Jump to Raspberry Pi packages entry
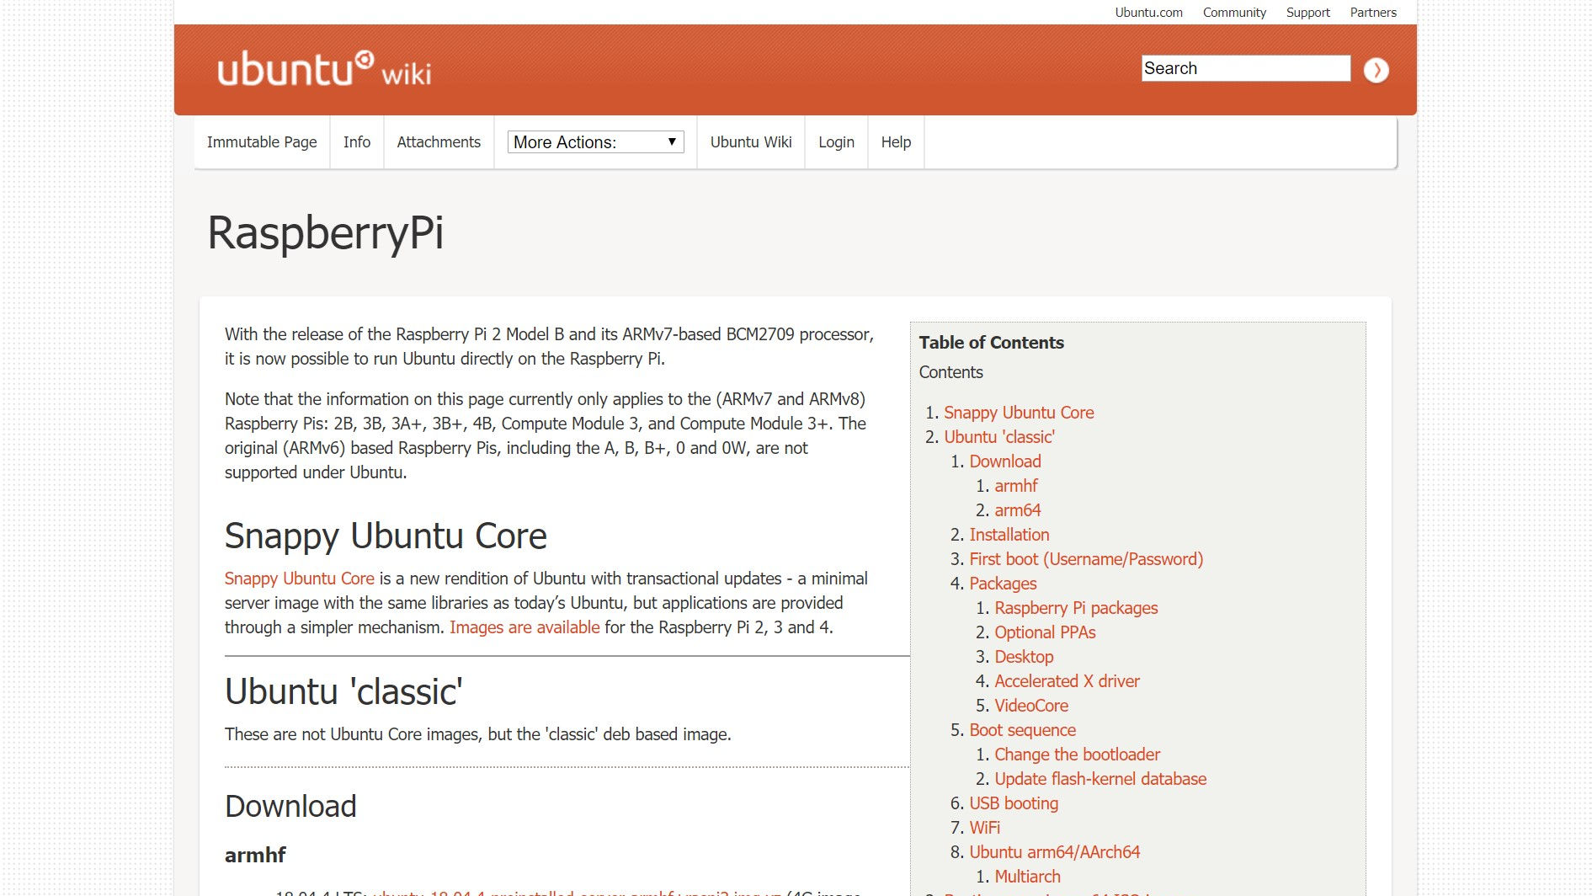The height and width of the screenshot is (896, 1592). [x=1076, y=608]
